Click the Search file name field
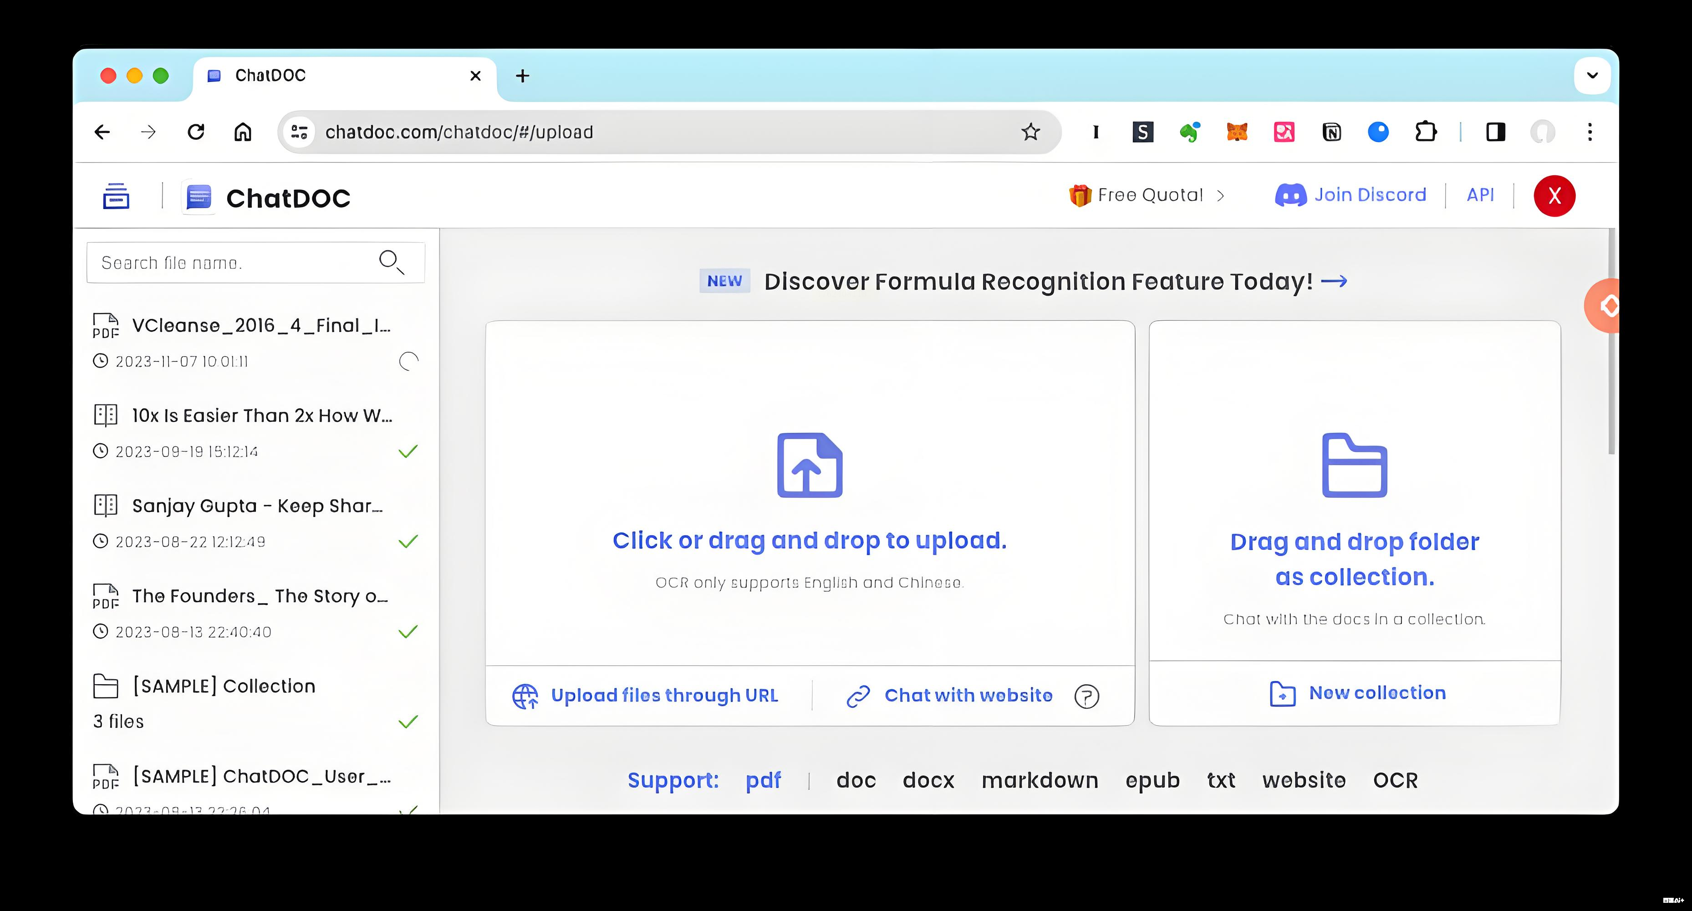This screenshot has width=1692, height=911. point(230,263)
